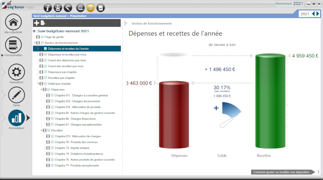Open the Saisie pencil icon
The width and height of the screenshot is (323, 180).
17,95
